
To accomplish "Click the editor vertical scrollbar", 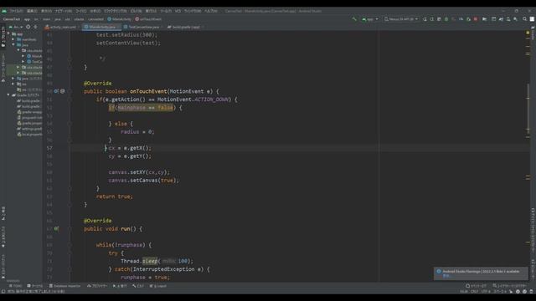I will pyautogui.click(x=528, y=110).
